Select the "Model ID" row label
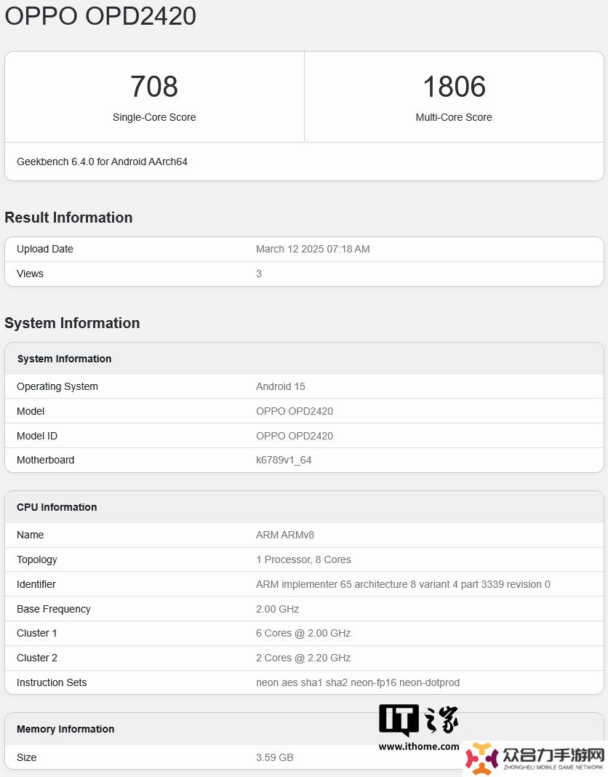The width and height of the screenshot is (608, 777). click(x=37, y=436)
